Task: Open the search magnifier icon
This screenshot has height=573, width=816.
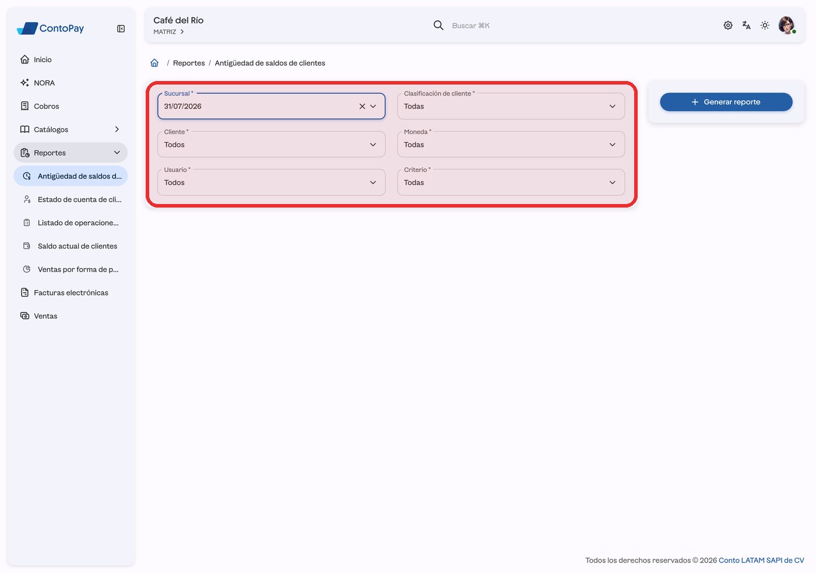Action: tap(438, 25)
